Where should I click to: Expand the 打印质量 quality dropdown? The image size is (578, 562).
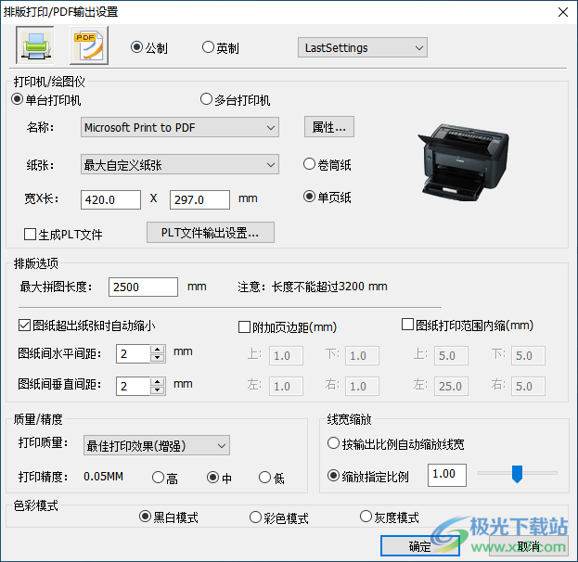click(155, 445)
